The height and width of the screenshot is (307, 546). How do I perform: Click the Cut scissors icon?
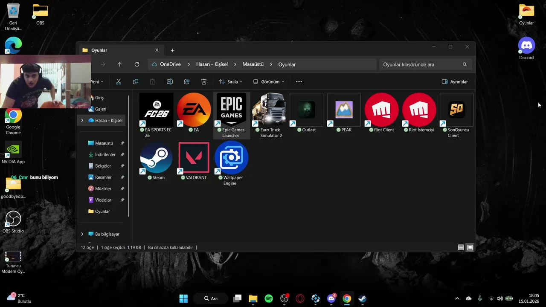119,81
